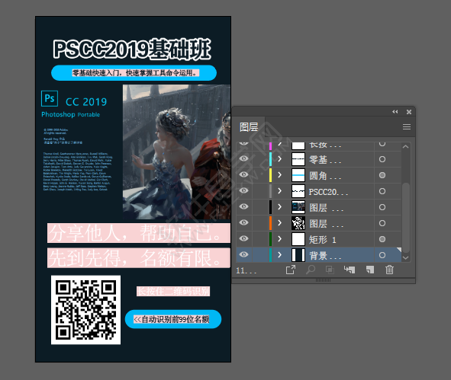Expand the PSCC20 layer chevron

click(x=279, y=191)
